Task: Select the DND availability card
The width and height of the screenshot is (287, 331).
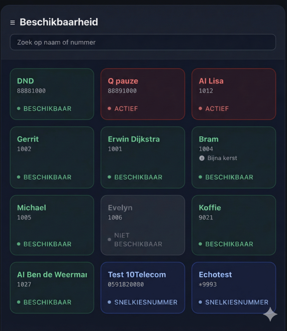Action: click(52, 94)
